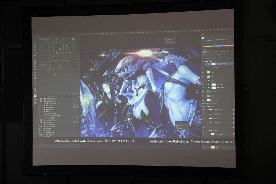Image resolution: width=276 pixels, height=184 pixels.
Task: Collapse the LL layer group
Action: [x=208, y=106]
